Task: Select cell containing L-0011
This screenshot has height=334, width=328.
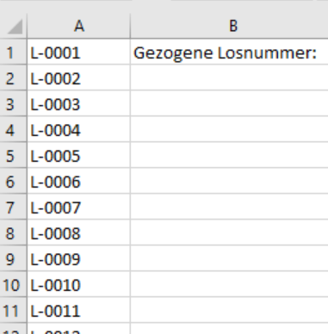Action: coord(79,310)
